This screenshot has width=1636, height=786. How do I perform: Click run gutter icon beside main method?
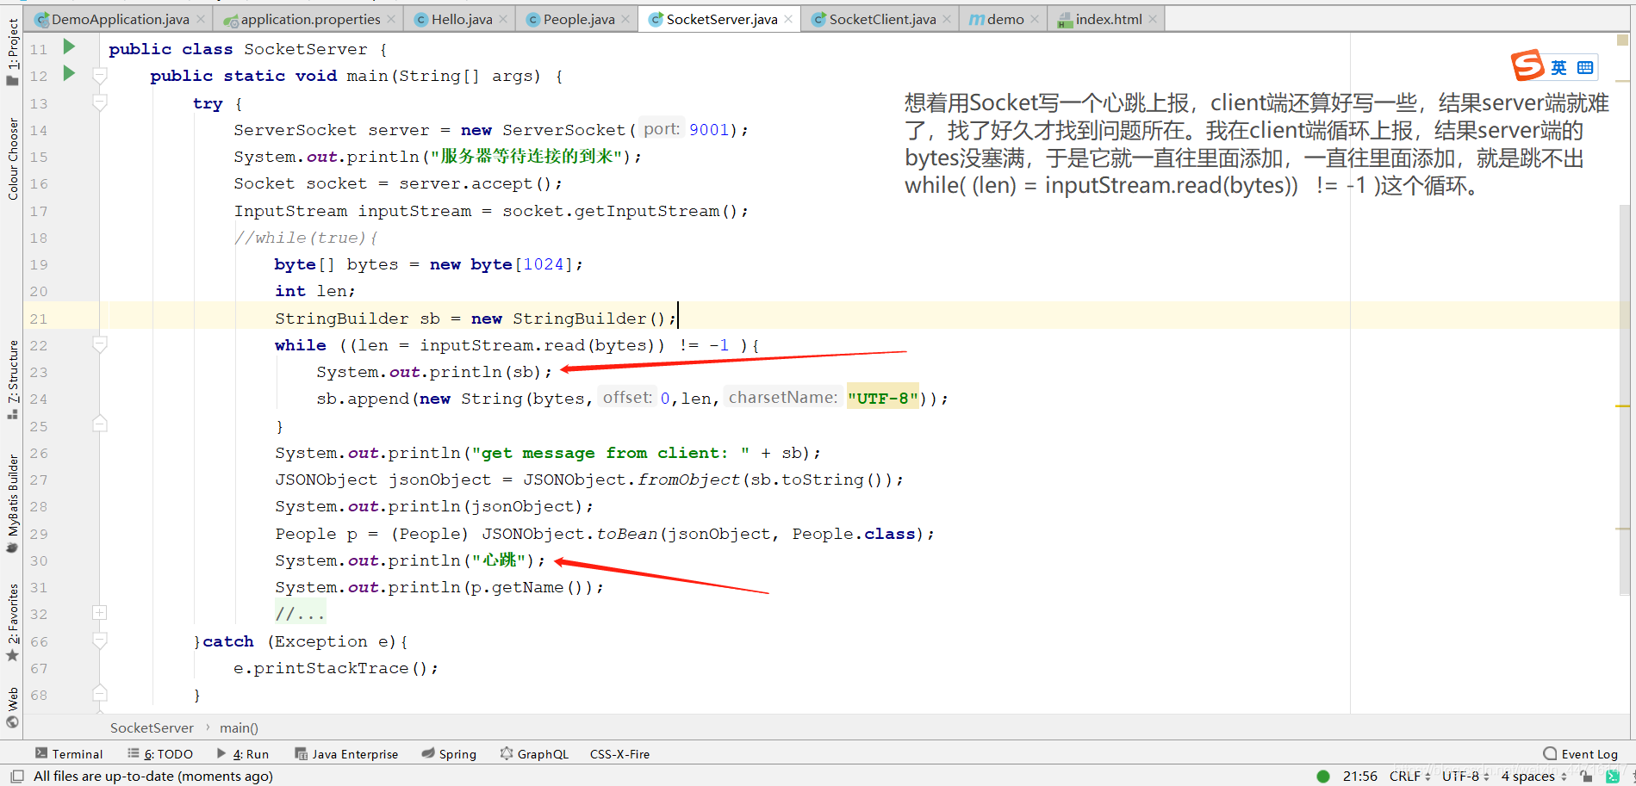(70, 74)
